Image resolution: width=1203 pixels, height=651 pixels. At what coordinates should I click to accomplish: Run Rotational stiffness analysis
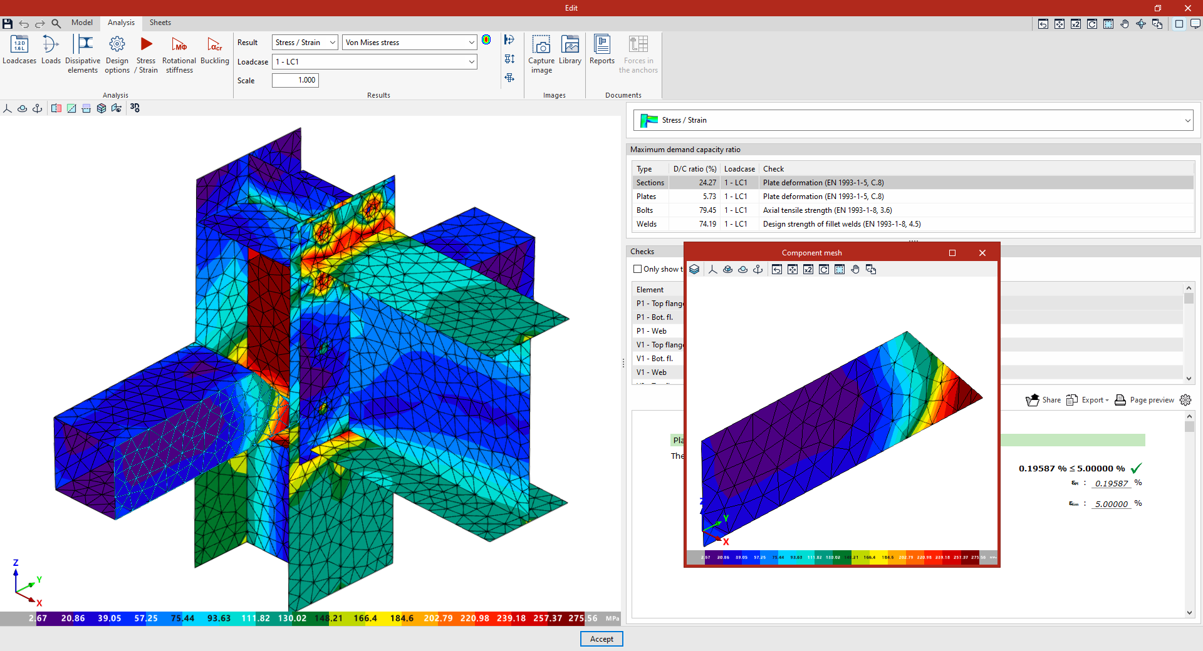point(179,54)
